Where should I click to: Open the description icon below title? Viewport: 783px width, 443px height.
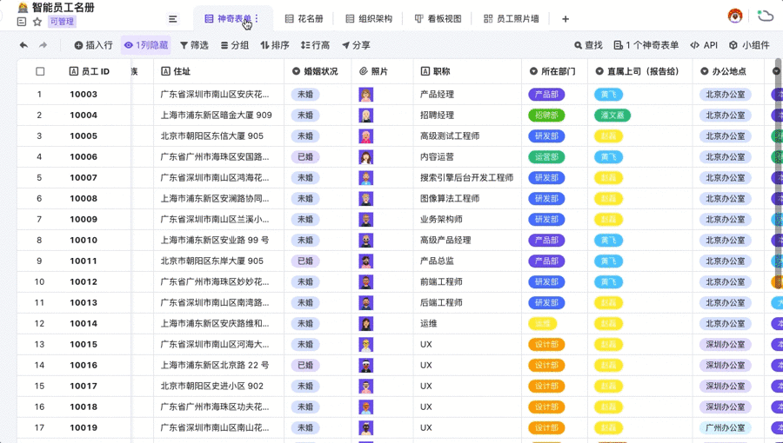pyautogui.click(x=22, y=22)
